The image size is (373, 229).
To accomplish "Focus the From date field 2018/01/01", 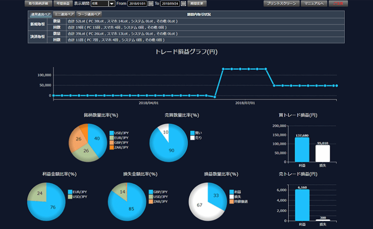I will tap(137, 4).
